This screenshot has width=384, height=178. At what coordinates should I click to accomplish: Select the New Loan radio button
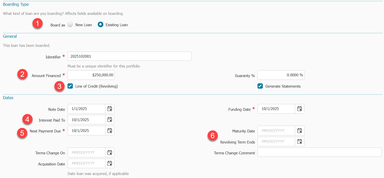click(71, 25)
